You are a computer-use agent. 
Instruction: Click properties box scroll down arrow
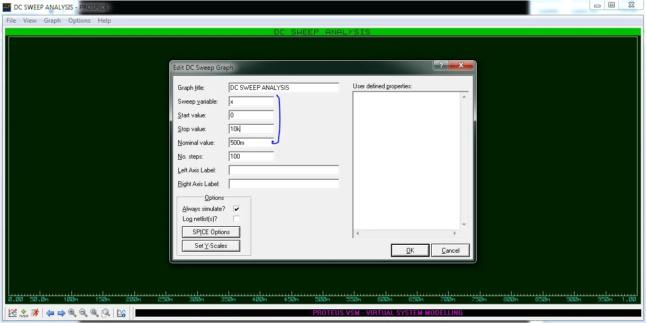click(464, 225)
